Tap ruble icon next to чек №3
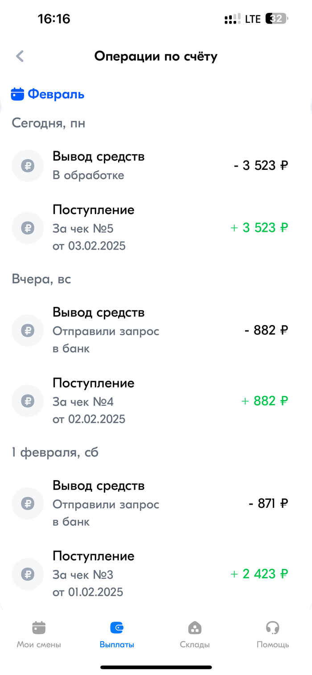 [x=28, y=574]
